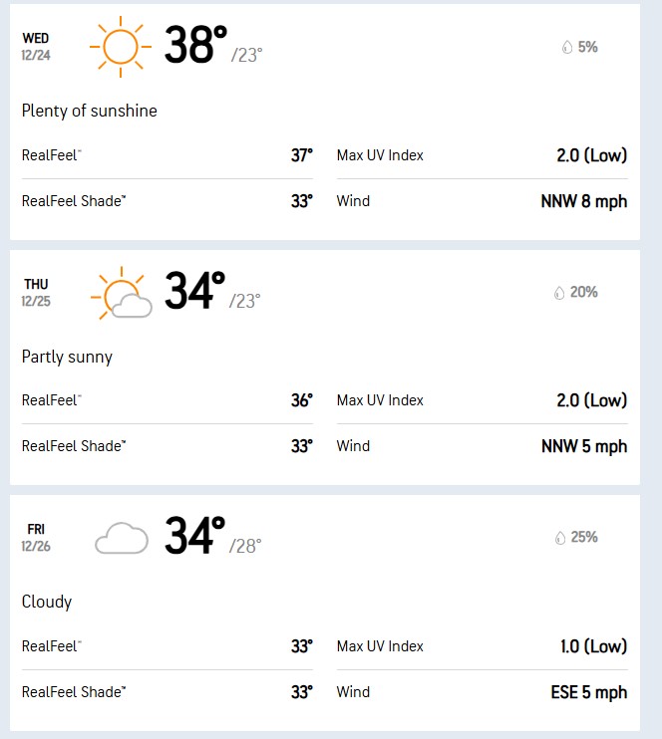
Task: Click the partly sunny icon for Thursday
Action: tap(121, 293)
